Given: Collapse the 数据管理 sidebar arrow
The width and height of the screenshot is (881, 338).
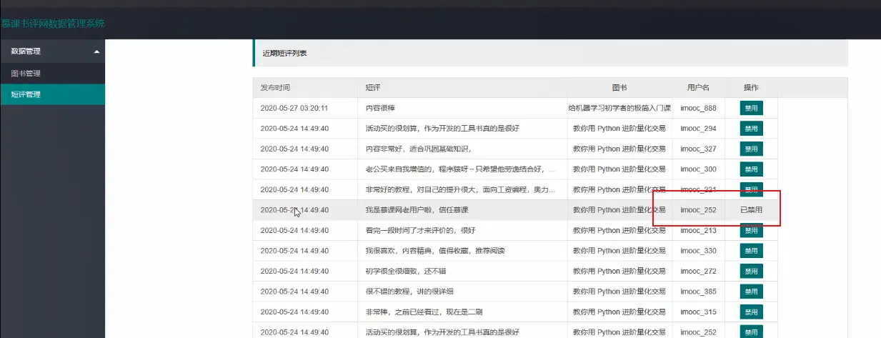Looking at the screenshot, I should 96,51.
